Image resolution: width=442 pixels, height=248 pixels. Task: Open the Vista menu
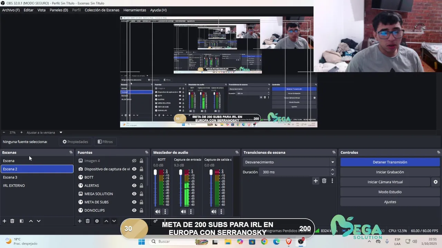[41, 10]
